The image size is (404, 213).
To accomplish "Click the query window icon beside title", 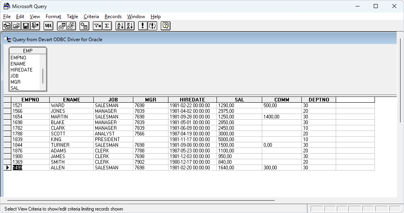I will coord(8,40).
